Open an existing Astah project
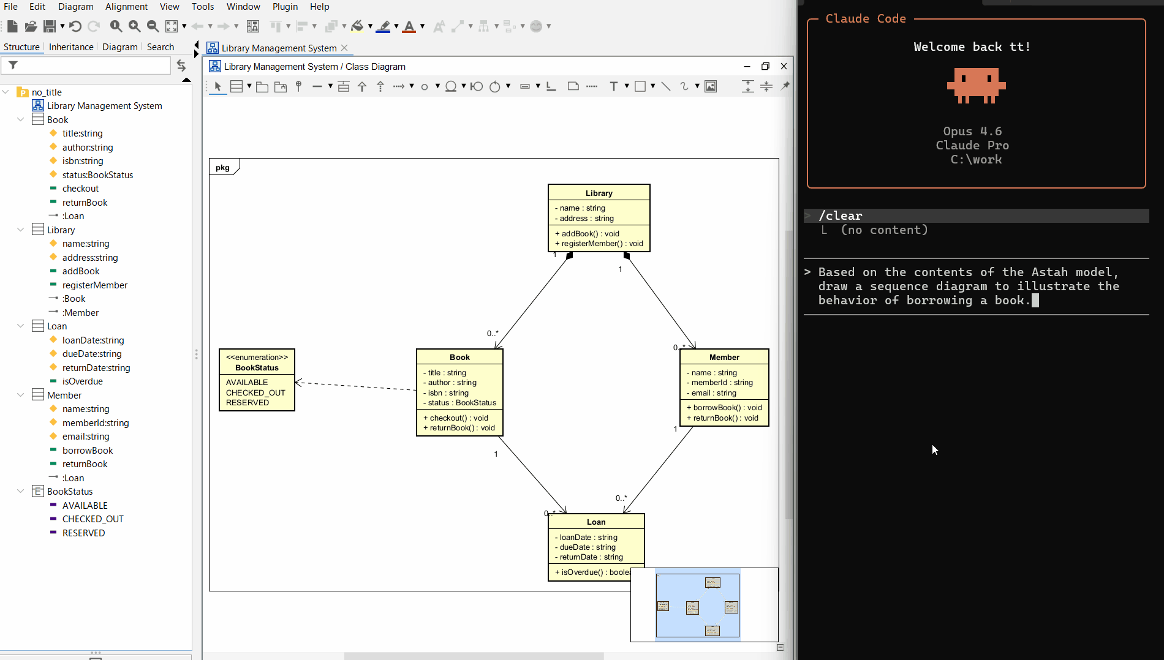This screenshot has height=660, width=1164. point(30,26)
